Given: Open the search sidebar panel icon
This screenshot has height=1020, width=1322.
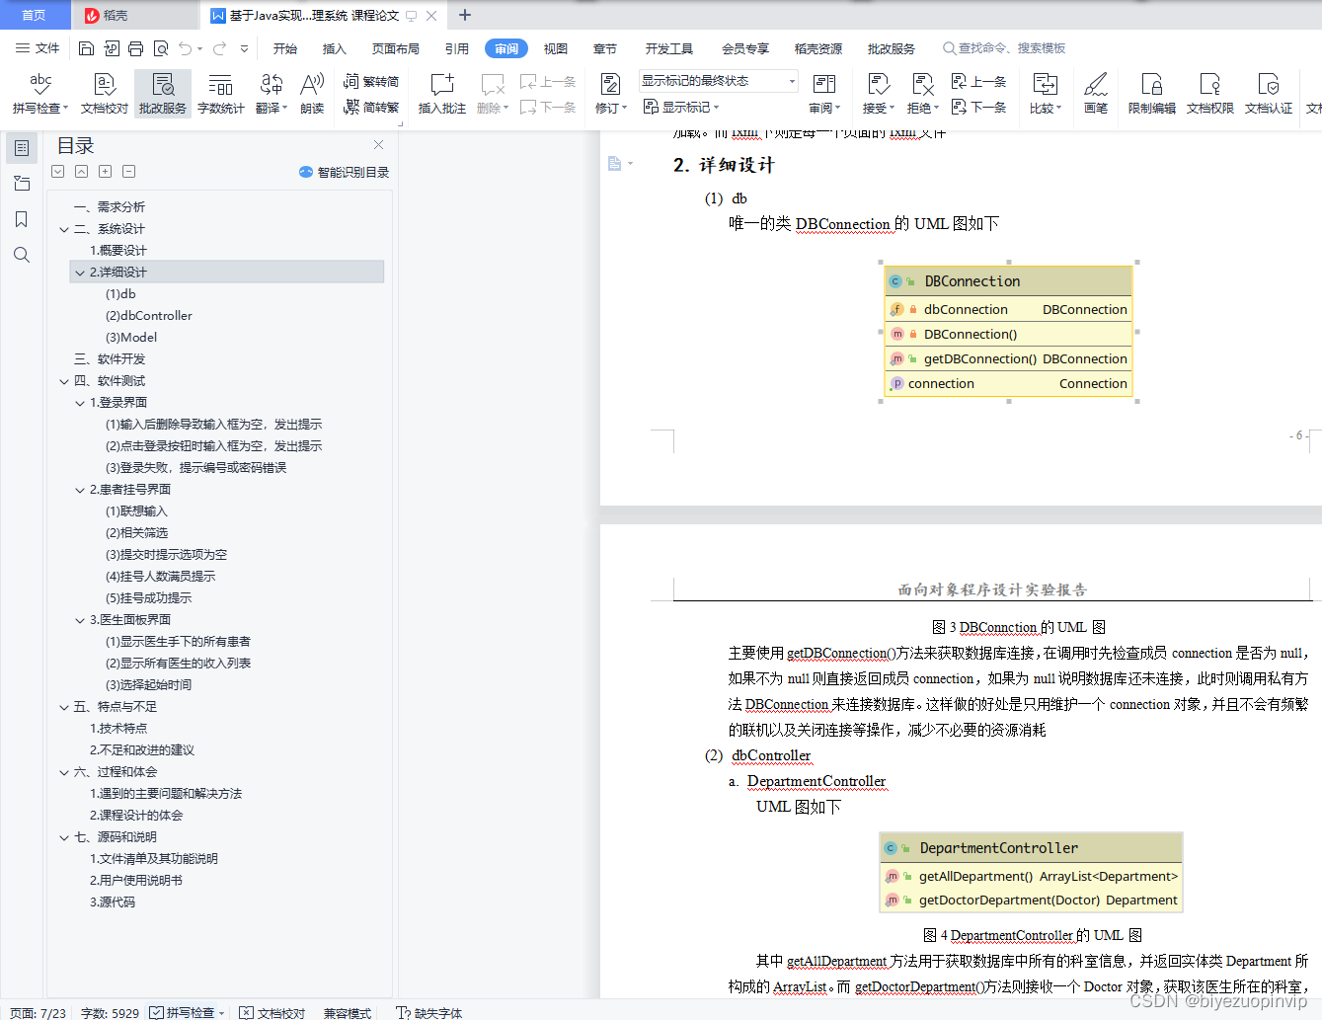Looking at the screenshot, I should (22, 255).
